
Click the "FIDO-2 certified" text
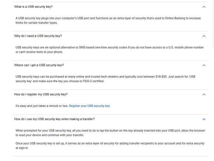click(x=93, y=81)
